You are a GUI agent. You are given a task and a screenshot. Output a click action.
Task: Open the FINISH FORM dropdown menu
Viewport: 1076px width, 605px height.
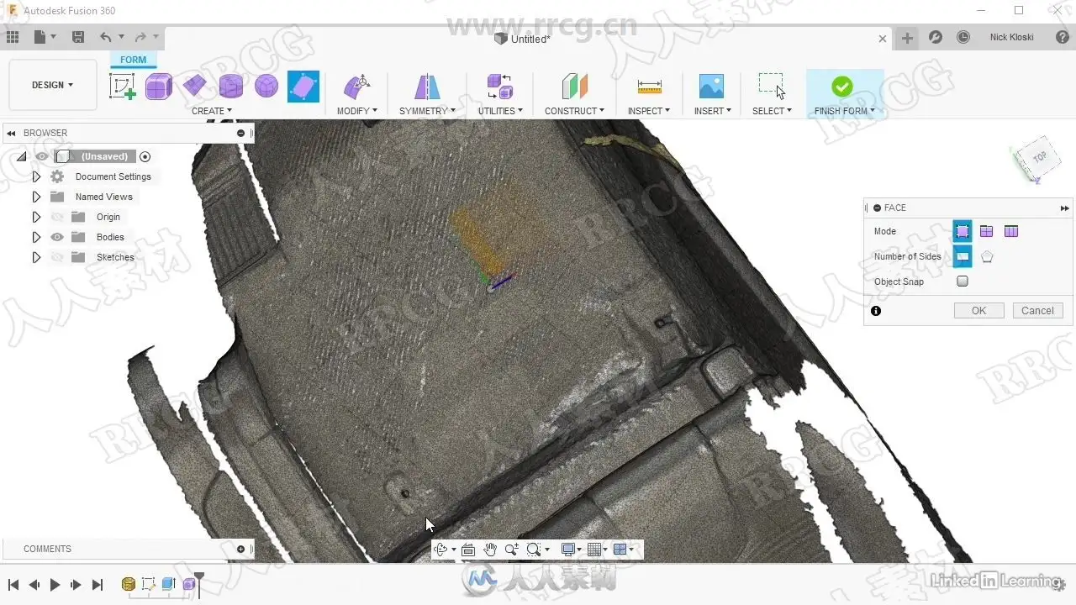[x=845, y=111]
